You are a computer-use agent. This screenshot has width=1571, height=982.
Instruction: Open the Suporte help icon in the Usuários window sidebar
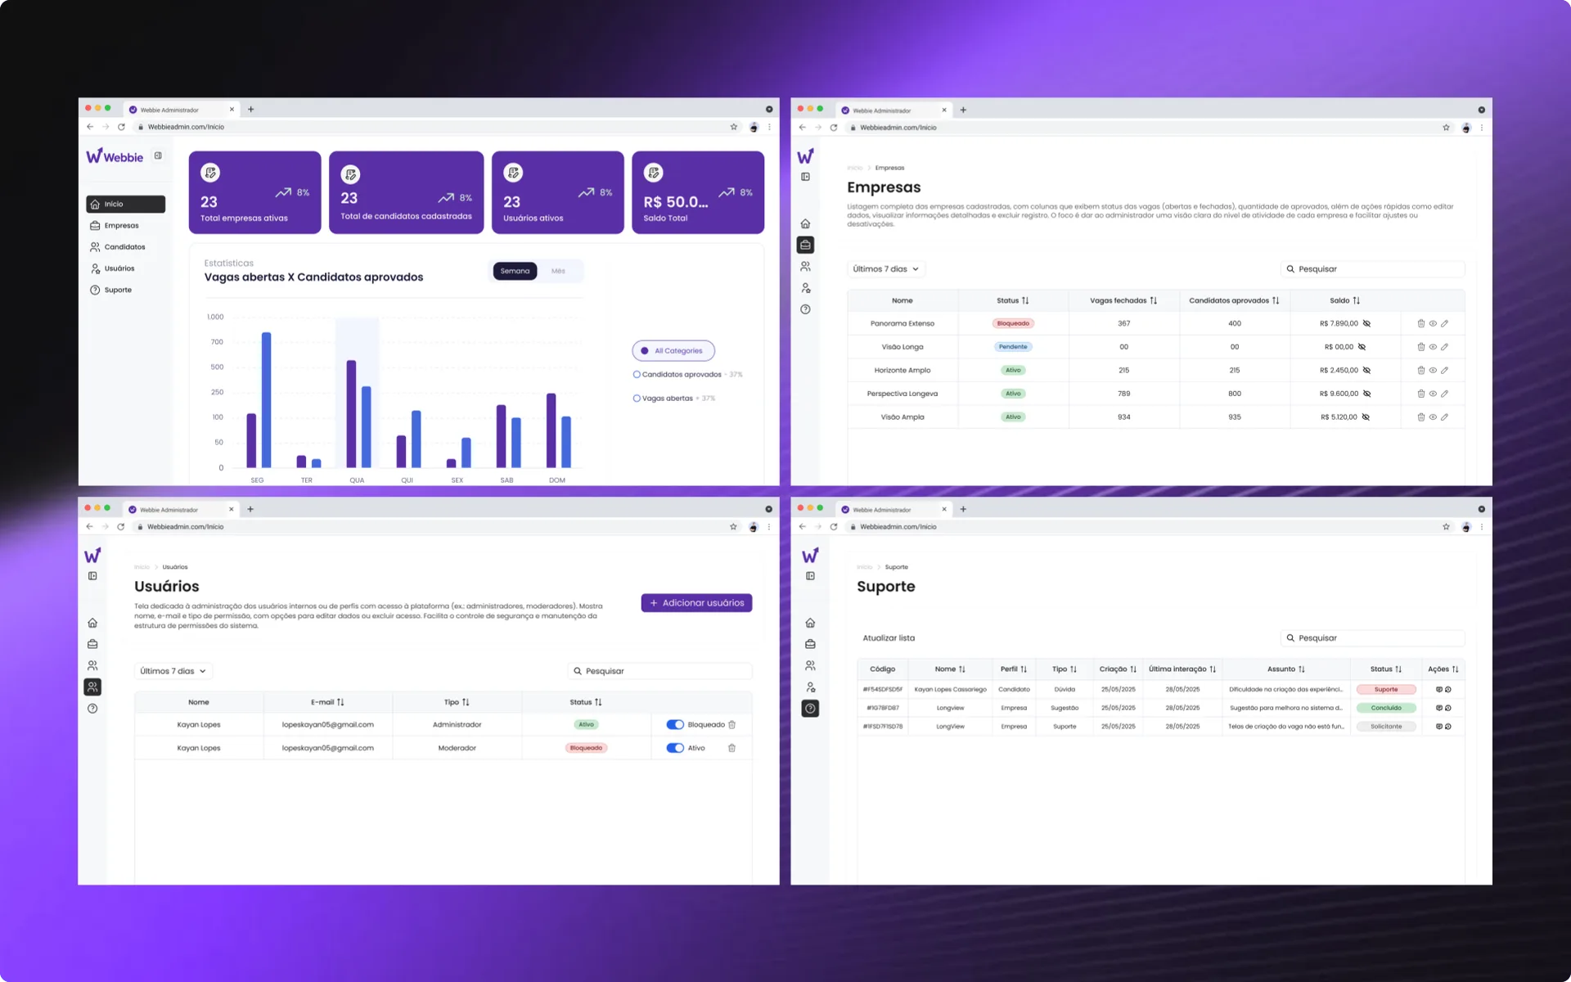point(92,709)
